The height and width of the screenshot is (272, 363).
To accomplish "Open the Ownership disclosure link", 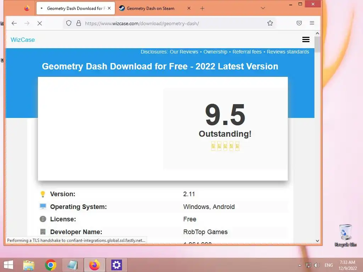I will [215, 52].
